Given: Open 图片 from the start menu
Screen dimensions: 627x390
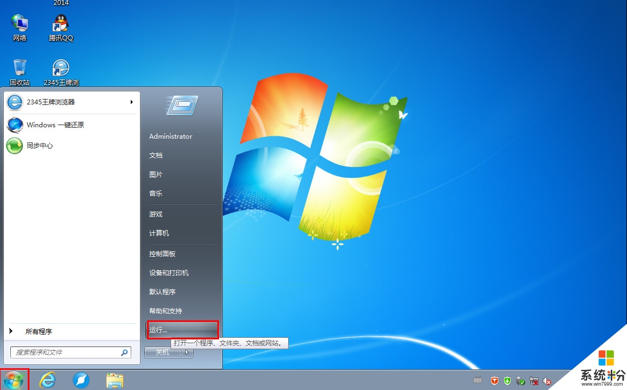Looking at the screenshot, I should (156, 175).
